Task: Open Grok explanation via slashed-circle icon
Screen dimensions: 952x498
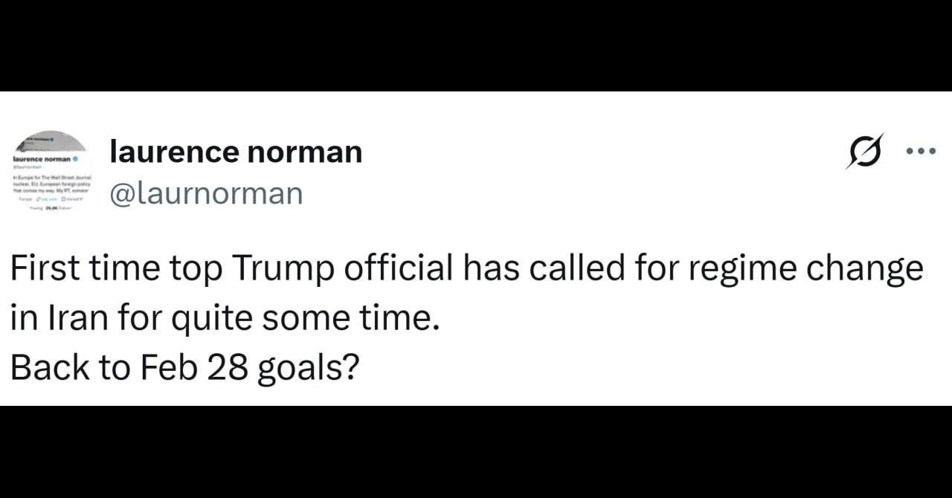Action: tap(865, 151)
